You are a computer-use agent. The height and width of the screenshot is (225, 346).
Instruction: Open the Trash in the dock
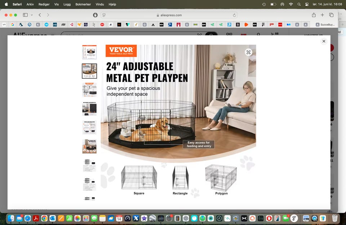pyautogui.click(x=335, y=219)
